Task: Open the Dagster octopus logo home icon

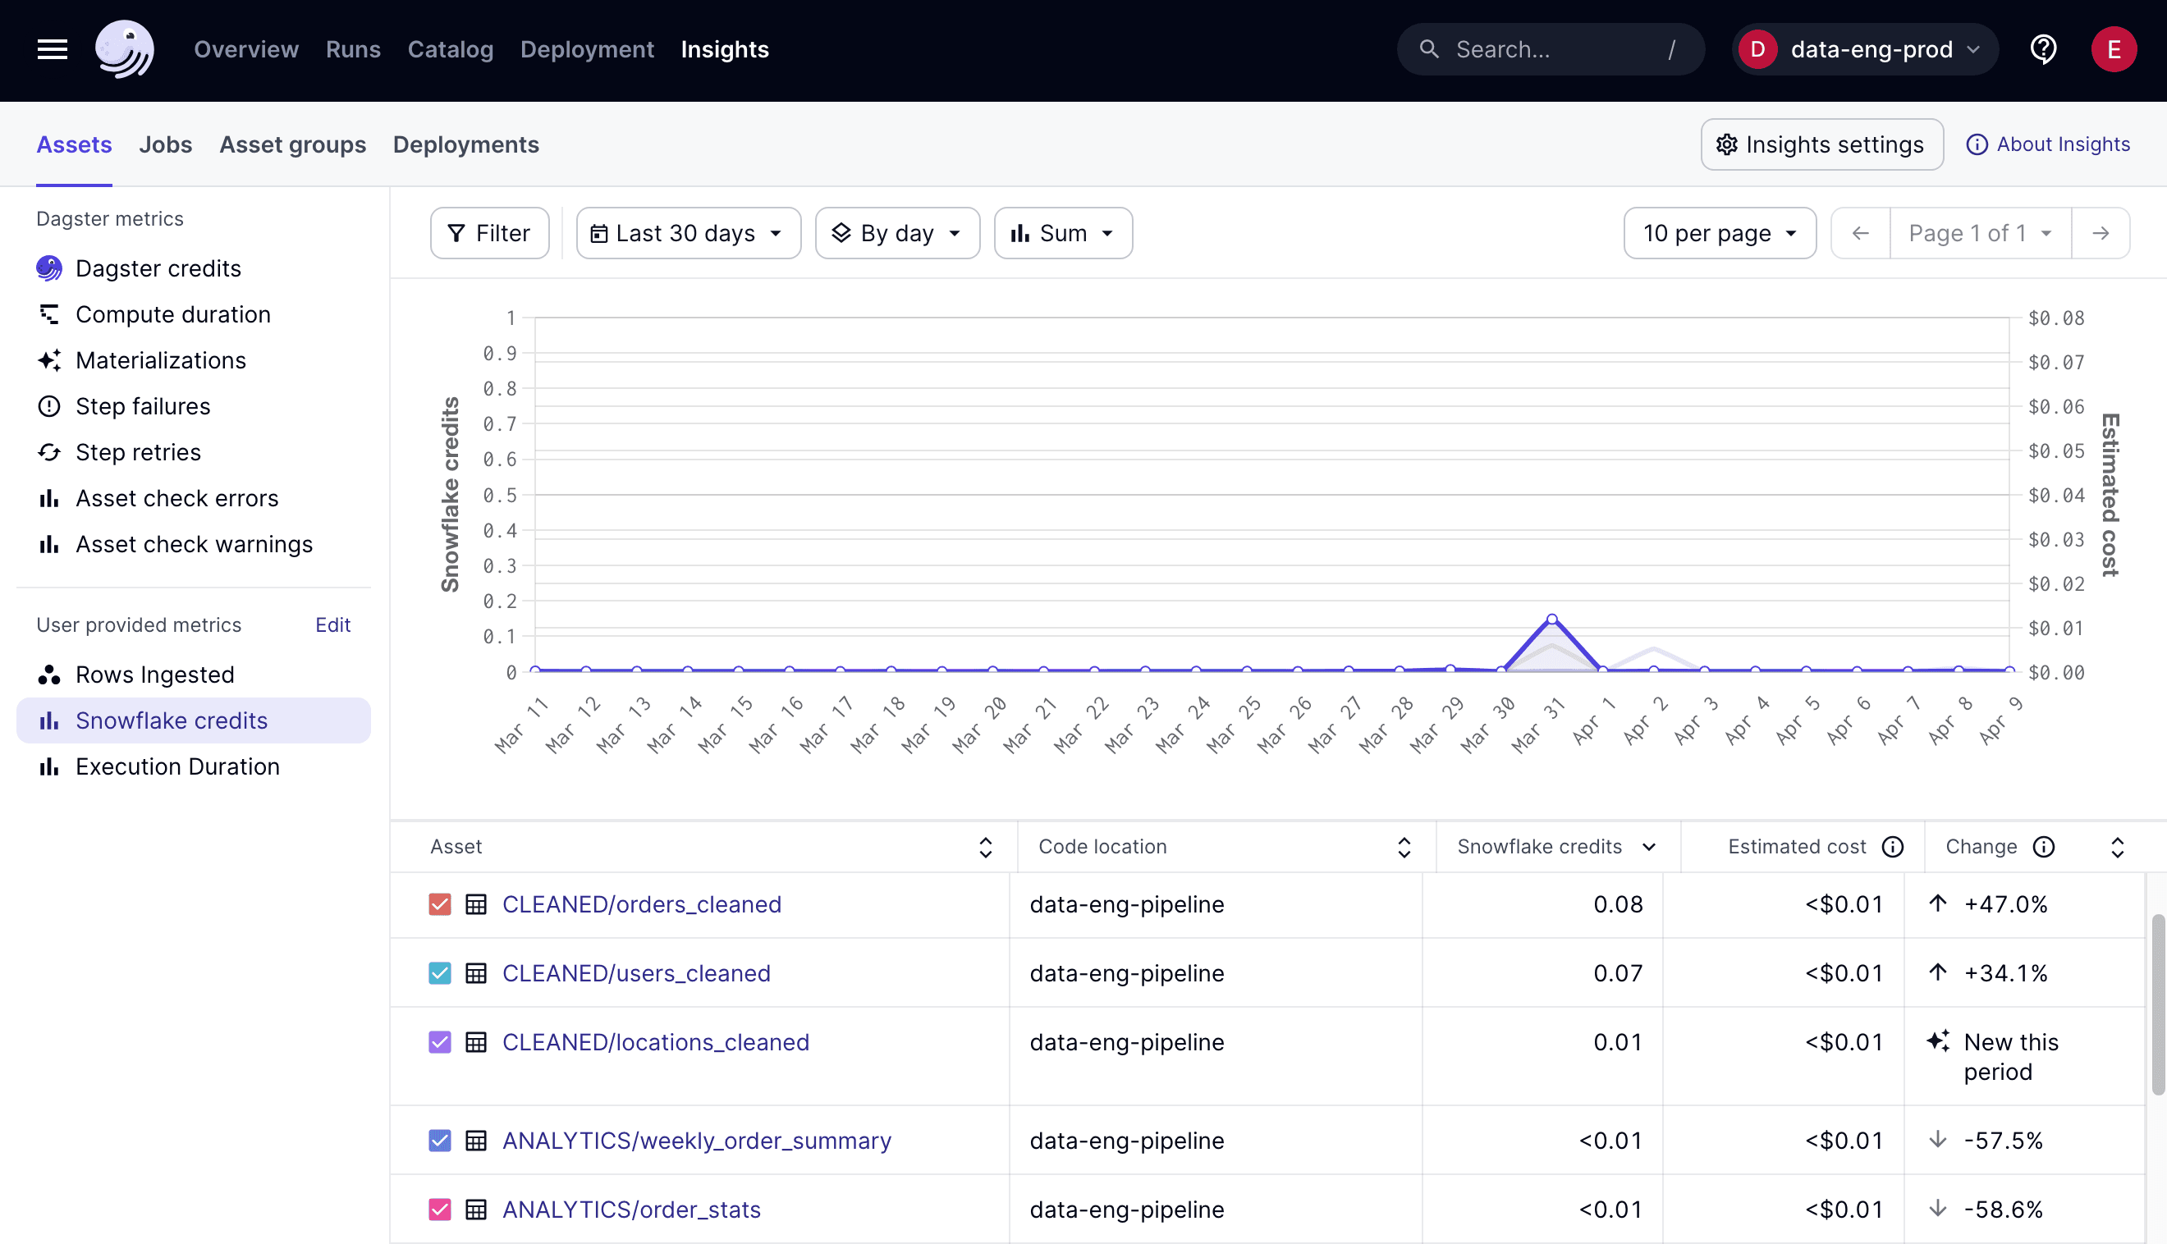Action: tap(125, 48)
